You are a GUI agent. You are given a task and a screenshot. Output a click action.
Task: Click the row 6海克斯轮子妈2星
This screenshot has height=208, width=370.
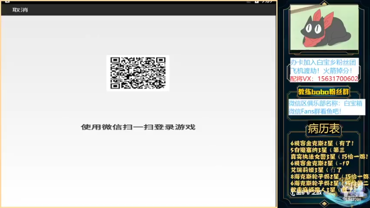pyautogui.click(x=329, y=183)
